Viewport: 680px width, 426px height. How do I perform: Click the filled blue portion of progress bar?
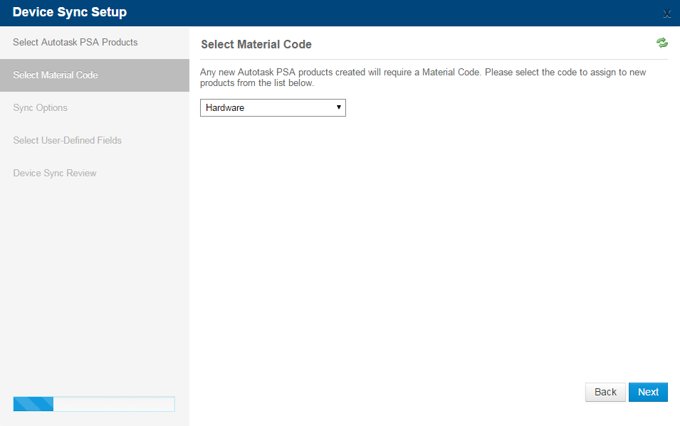[x=33, y=404]
